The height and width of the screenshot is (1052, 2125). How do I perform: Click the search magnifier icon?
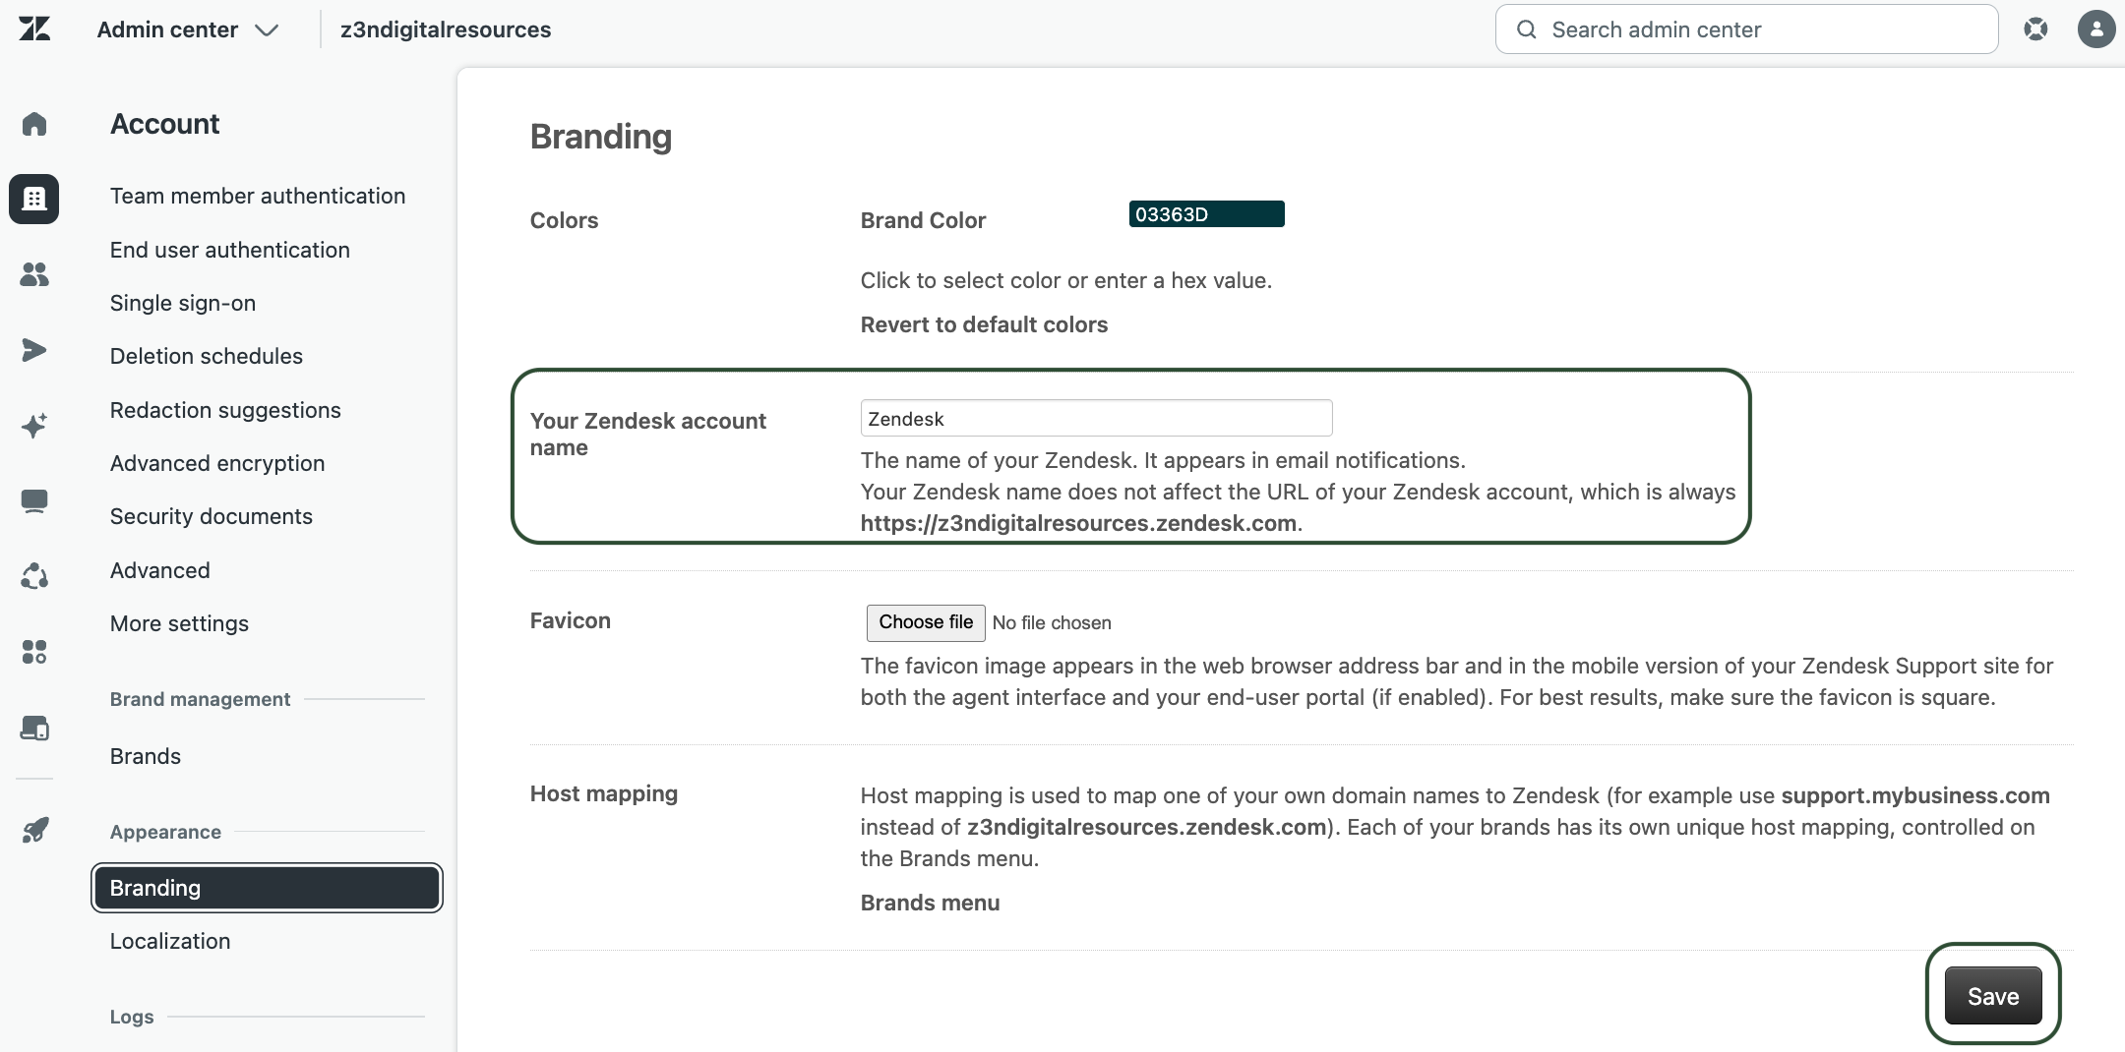(1527, 29)
